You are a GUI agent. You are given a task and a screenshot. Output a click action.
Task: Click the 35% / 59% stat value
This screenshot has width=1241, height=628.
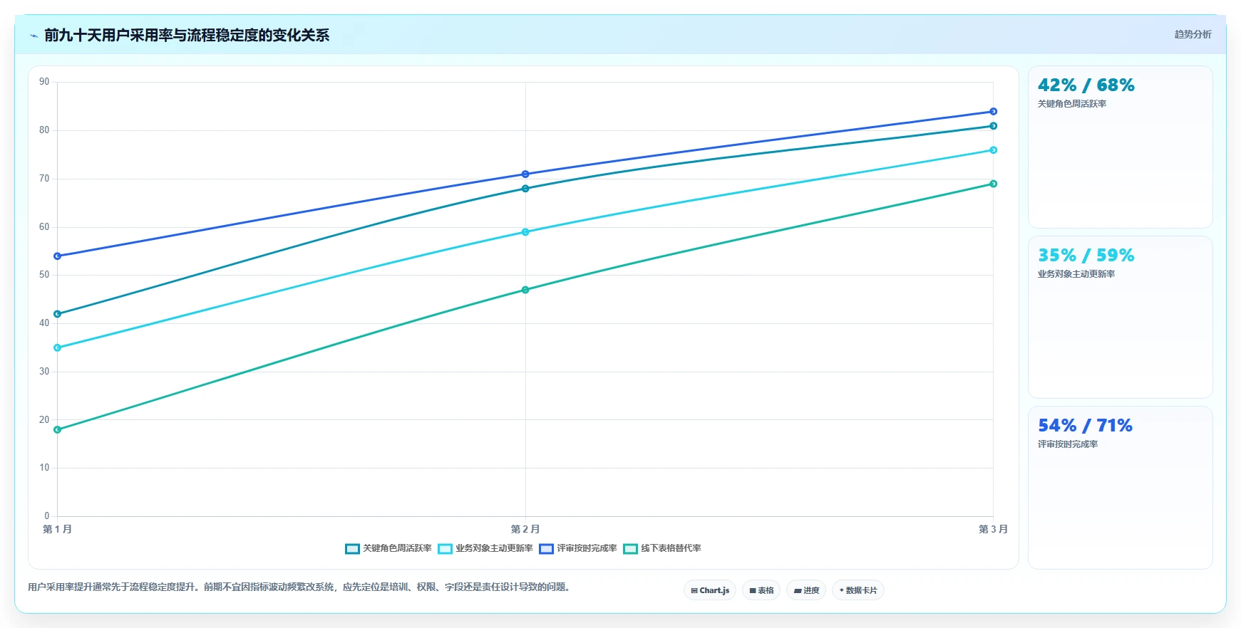point(1086,256)
